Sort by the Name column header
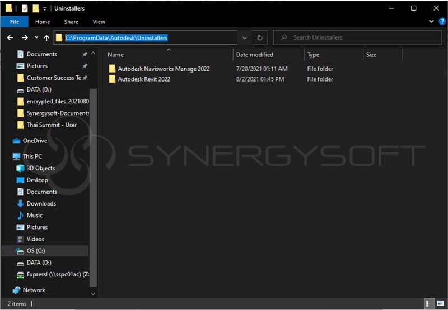Image resolution: width=448 pixels, height=310 pixels. coord(116,55)
